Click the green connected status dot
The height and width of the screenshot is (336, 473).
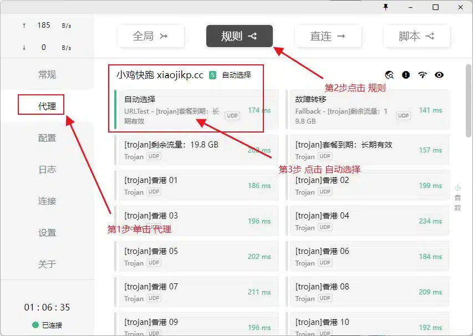pyautogui.click(x=35, y=325)
